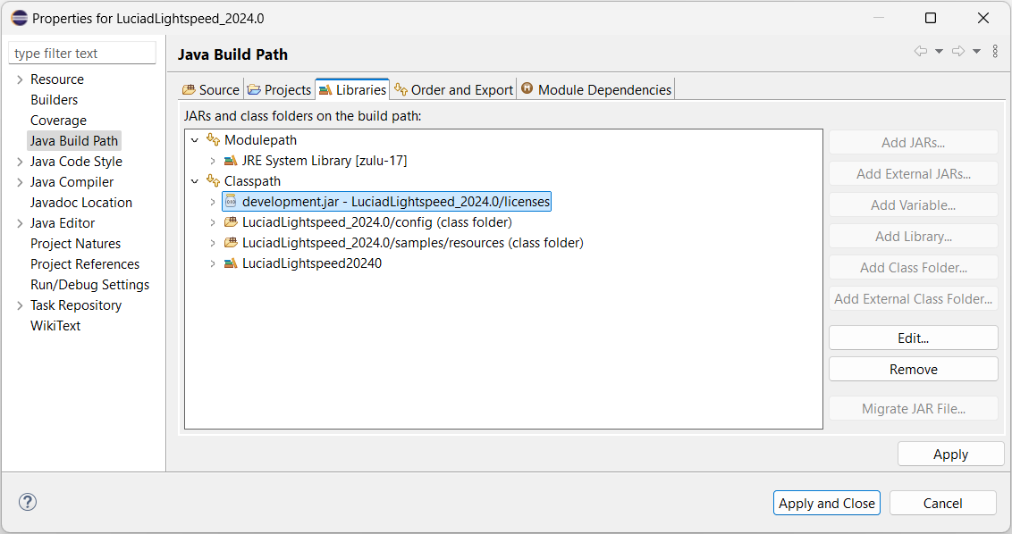Switch to the Projects tab
This screenshot has width=1012, height=534.
tap(280, 89)
